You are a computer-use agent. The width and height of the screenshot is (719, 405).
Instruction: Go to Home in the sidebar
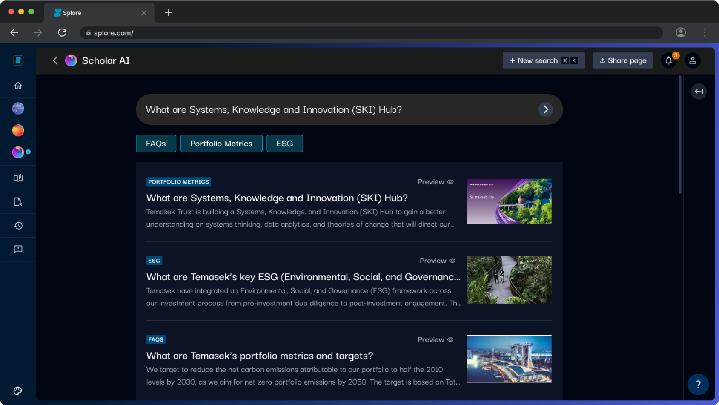coord(18,86)
